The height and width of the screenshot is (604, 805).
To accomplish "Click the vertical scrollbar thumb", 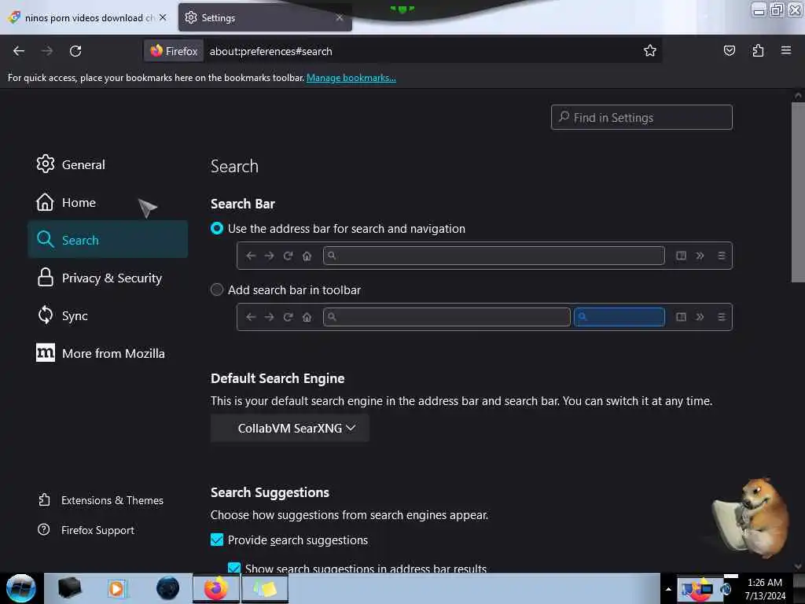I will [798, 193].
